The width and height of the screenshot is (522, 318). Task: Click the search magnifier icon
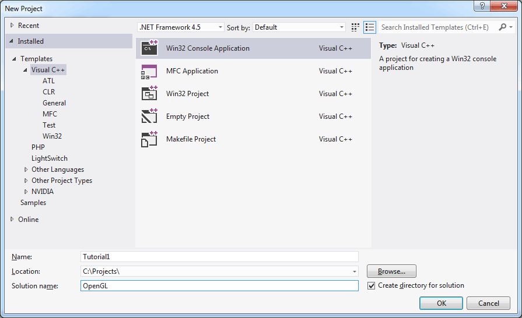[x=502, y=27]
